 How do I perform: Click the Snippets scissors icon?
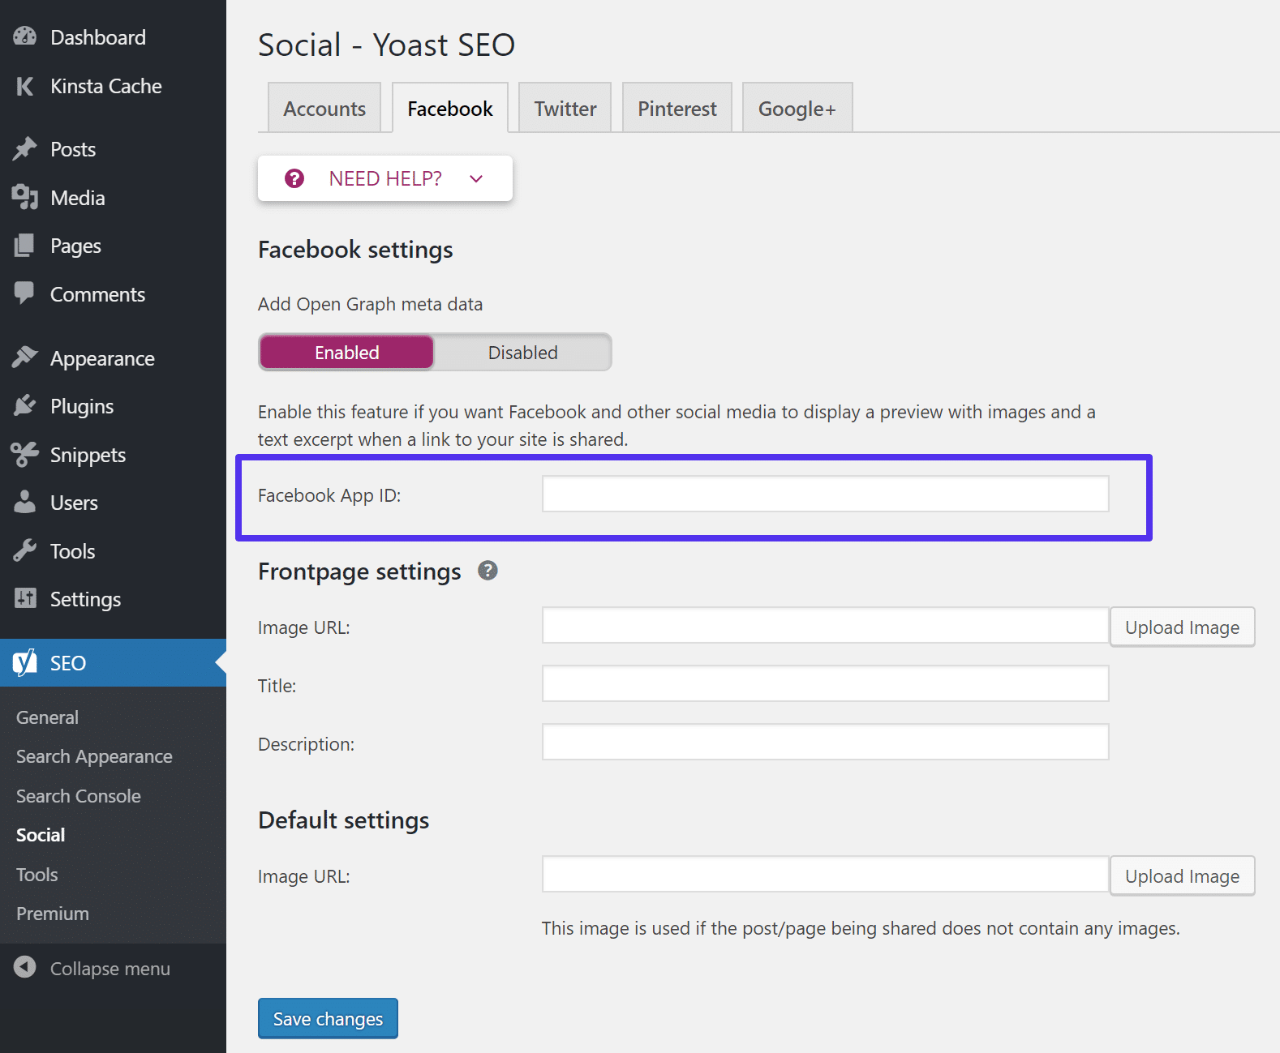coord(25,455)
